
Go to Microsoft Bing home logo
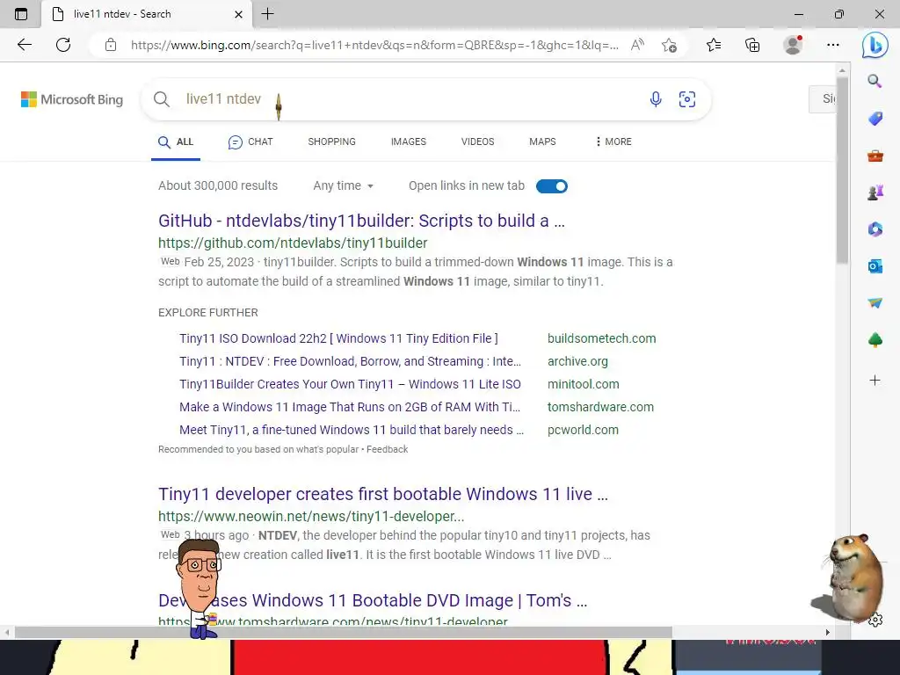(72, 99)
